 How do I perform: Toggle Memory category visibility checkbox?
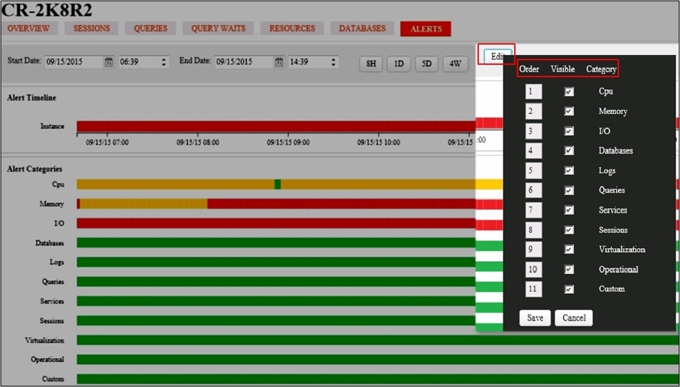(569, 111)
